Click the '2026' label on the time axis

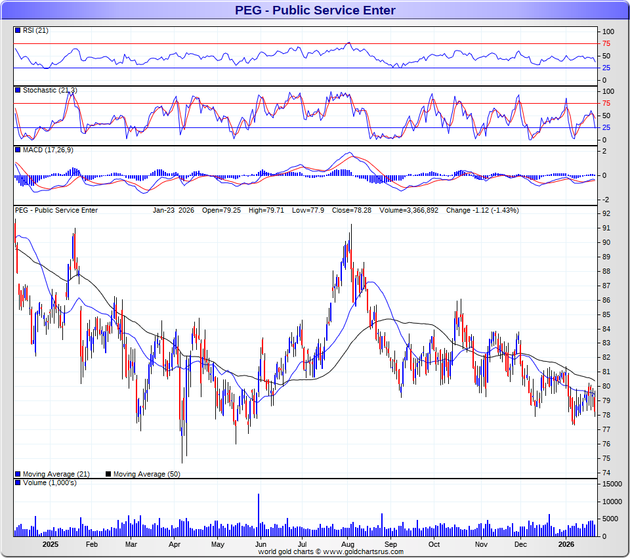566,544
